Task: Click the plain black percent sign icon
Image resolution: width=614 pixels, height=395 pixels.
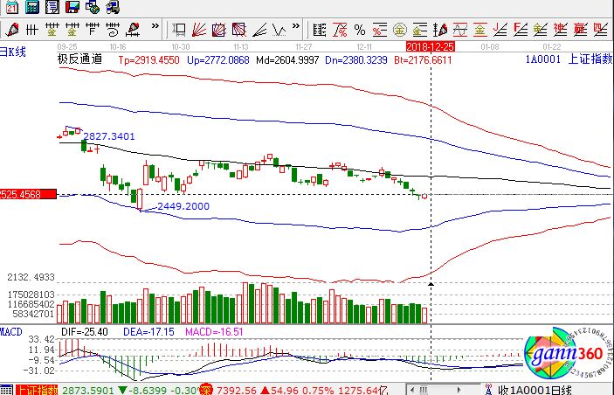Action: pos(360,30)
